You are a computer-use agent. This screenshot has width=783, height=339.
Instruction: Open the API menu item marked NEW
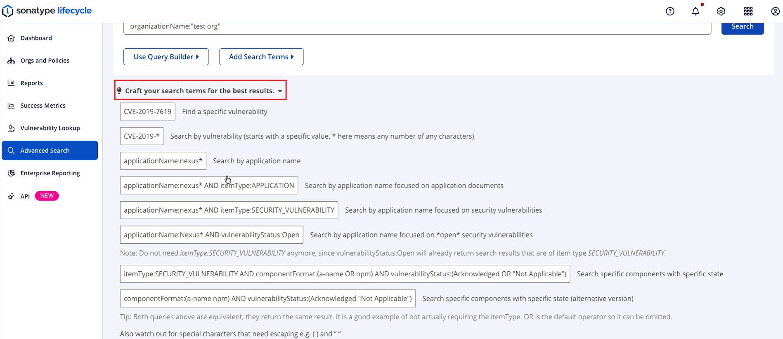pyautogui.click(x=25, y=196)
